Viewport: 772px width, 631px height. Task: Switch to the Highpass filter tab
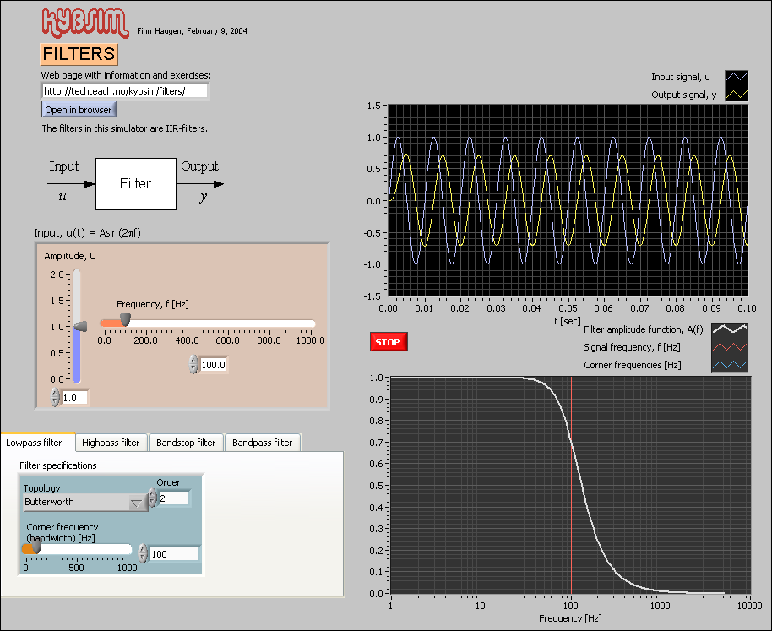(111, 443)
